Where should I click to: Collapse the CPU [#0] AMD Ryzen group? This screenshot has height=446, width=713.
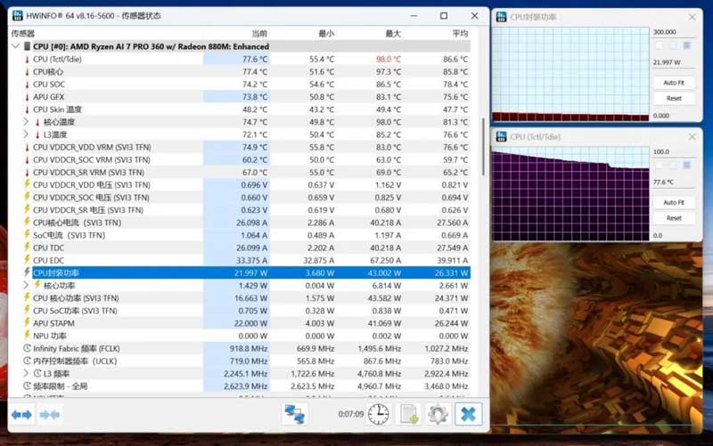pos(15,46)
